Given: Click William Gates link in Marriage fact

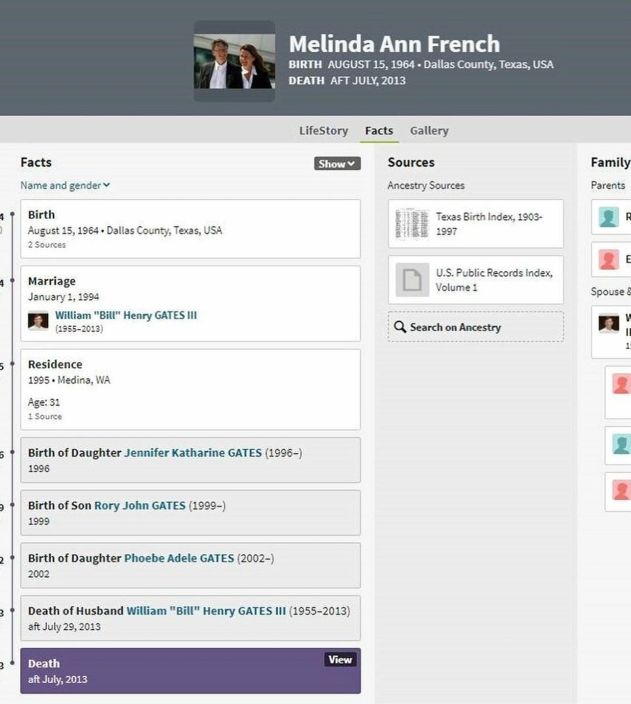Looking at the screenshot, I should coord(126,315).
